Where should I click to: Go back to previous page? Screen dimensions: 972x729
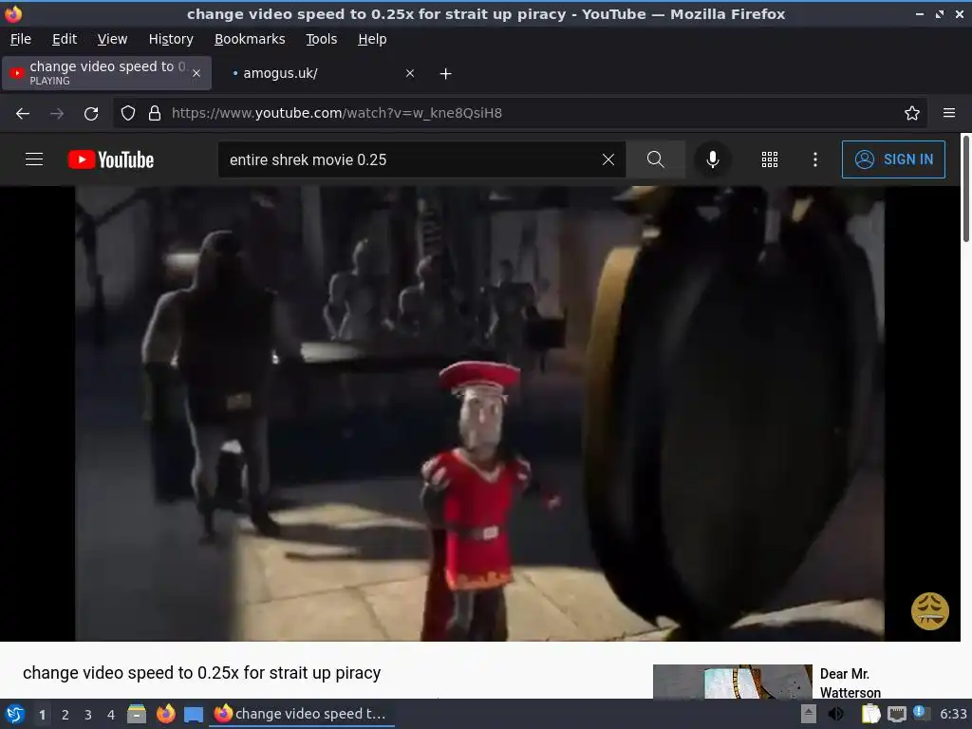coord(23,114)
